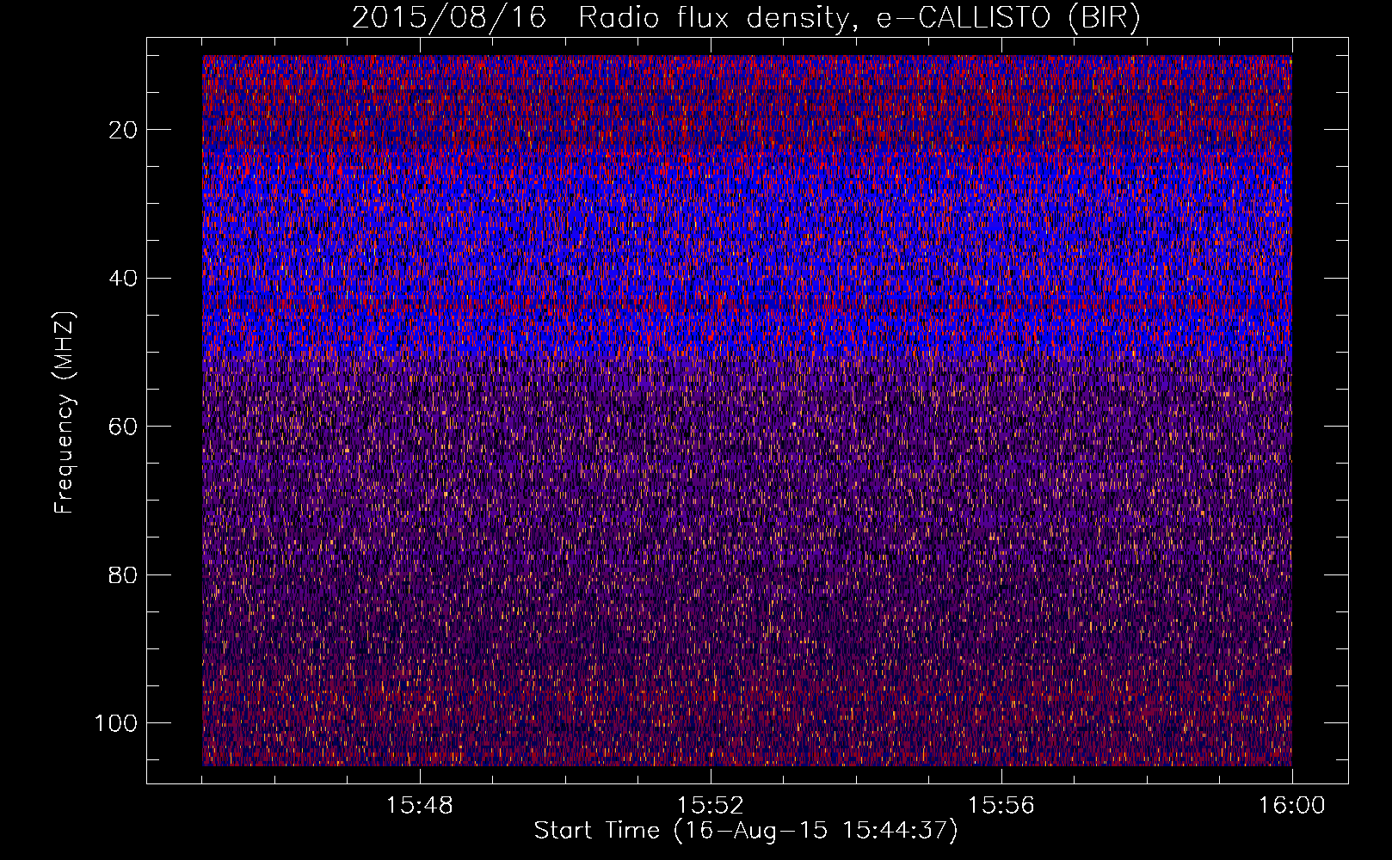Select the 15:52 time axis label
1392x860 pixels.
click(710, 806)
